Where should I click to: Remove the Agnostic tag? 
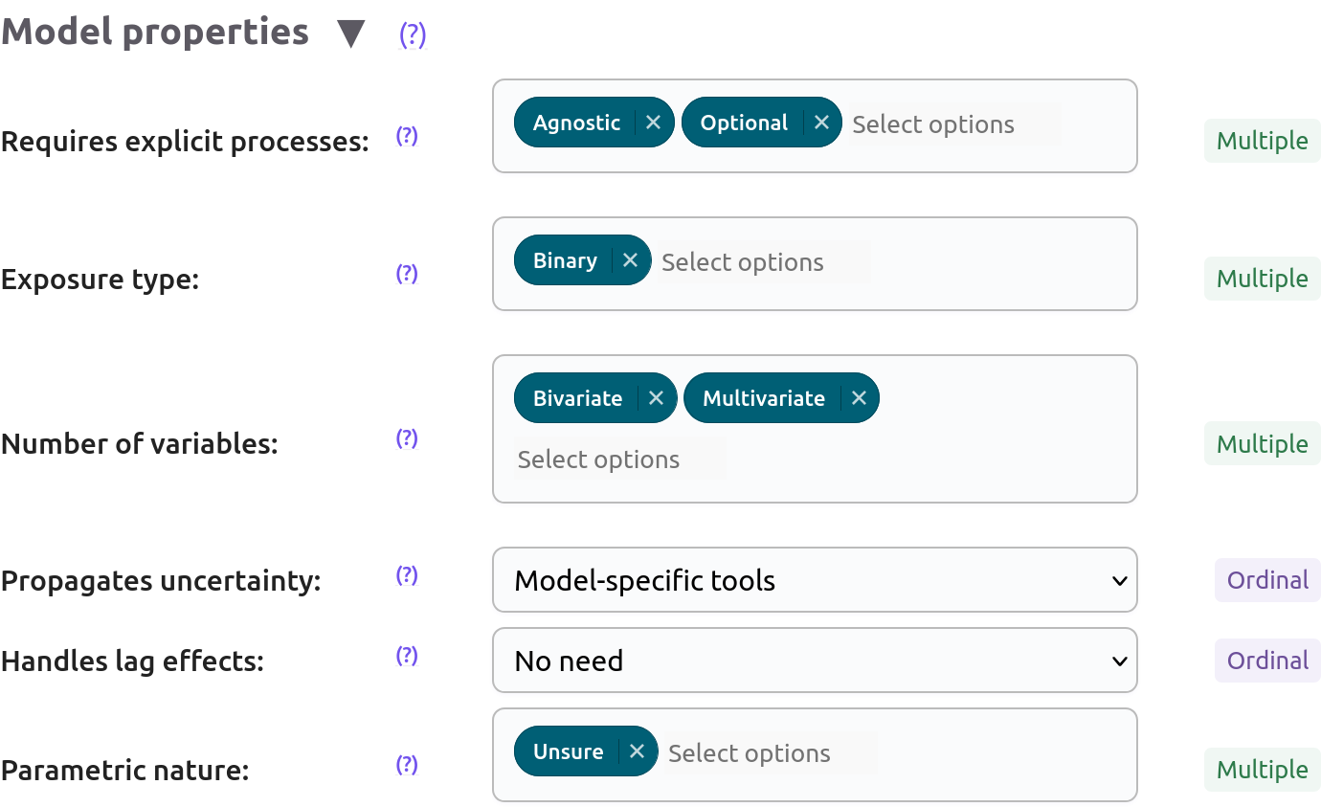[x=653, y=123]
